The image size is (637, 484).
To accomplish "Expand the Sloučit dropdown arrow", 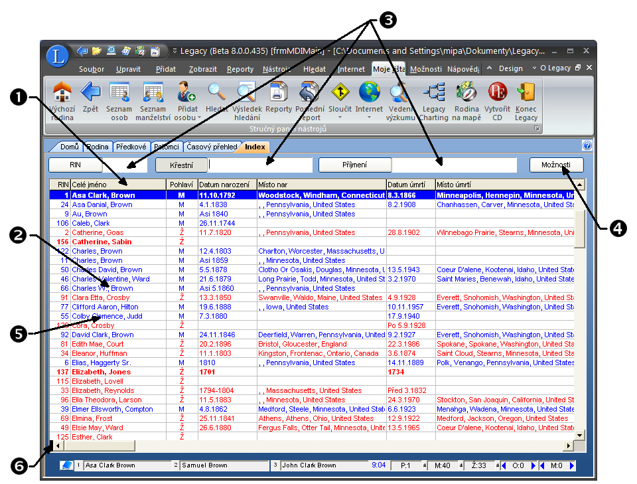I will 340,118.
